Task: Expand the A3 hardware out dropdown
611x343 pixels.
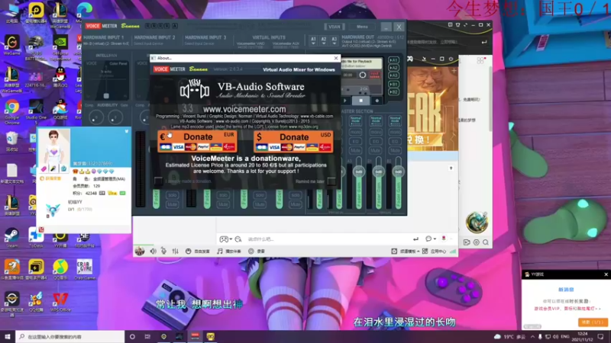Action: pyautogui.click(x=334, y=41)
